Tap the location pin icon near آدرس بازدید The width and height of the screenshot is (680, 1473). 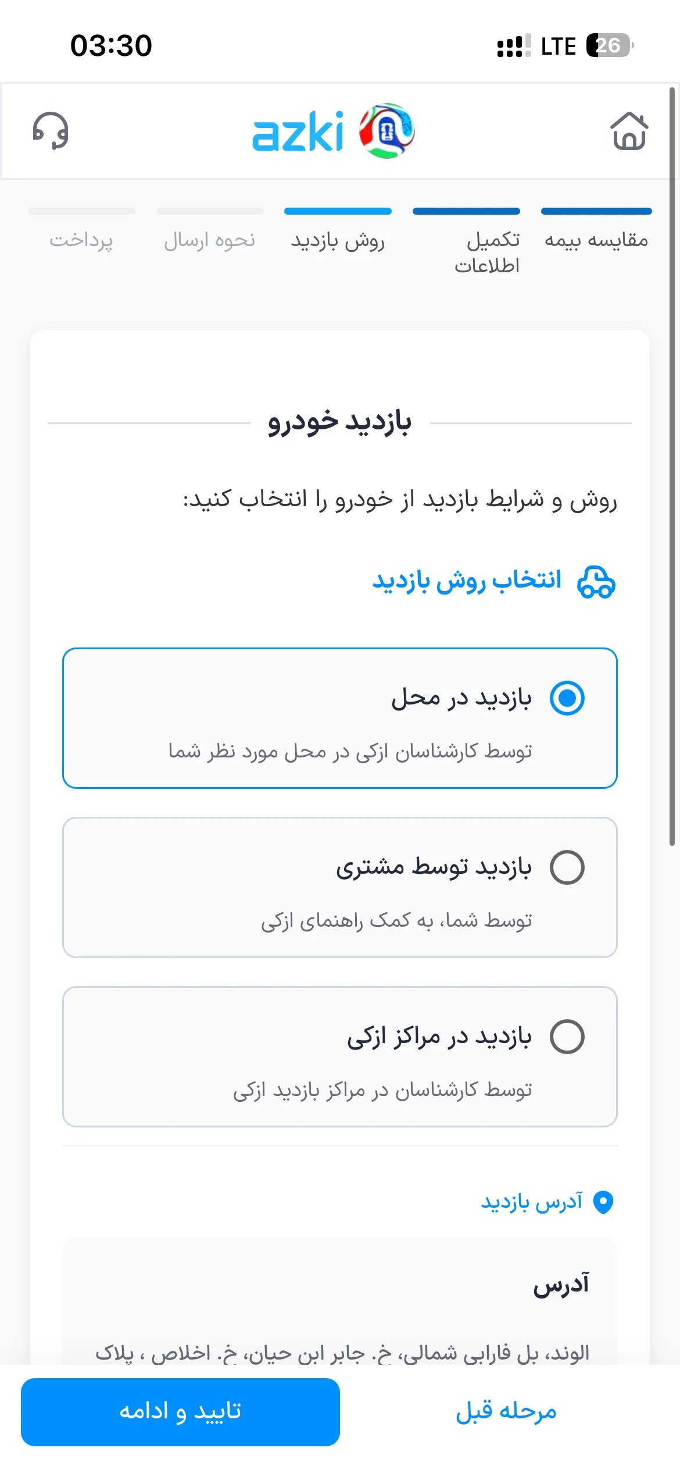[x=603, y=1202]
